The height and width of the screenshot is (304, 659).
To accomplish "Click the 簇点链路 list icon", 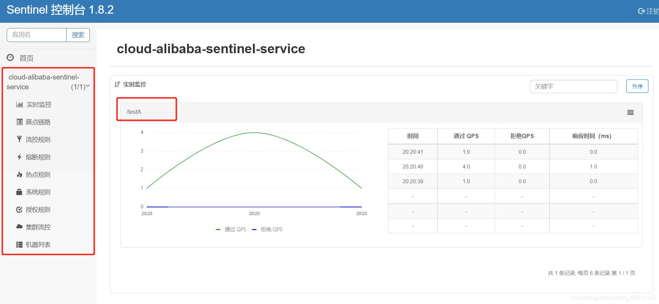I will click(20, 122).
